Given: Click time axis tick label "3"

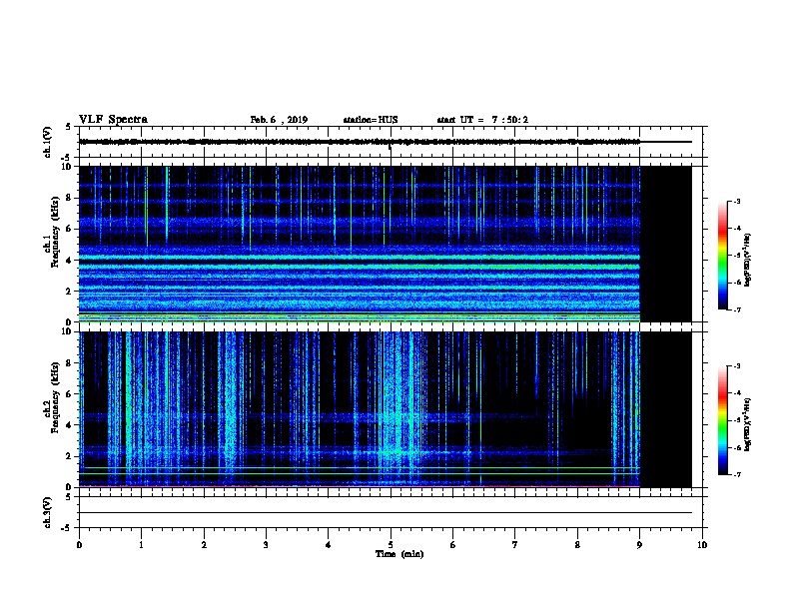Looking at the screenshot, I should point(266,544).
